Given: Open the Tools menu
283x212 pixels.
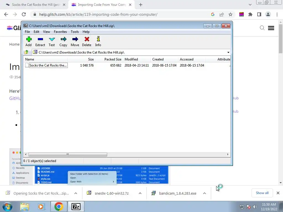Looking at the screenshot, I should pos(75,32).
